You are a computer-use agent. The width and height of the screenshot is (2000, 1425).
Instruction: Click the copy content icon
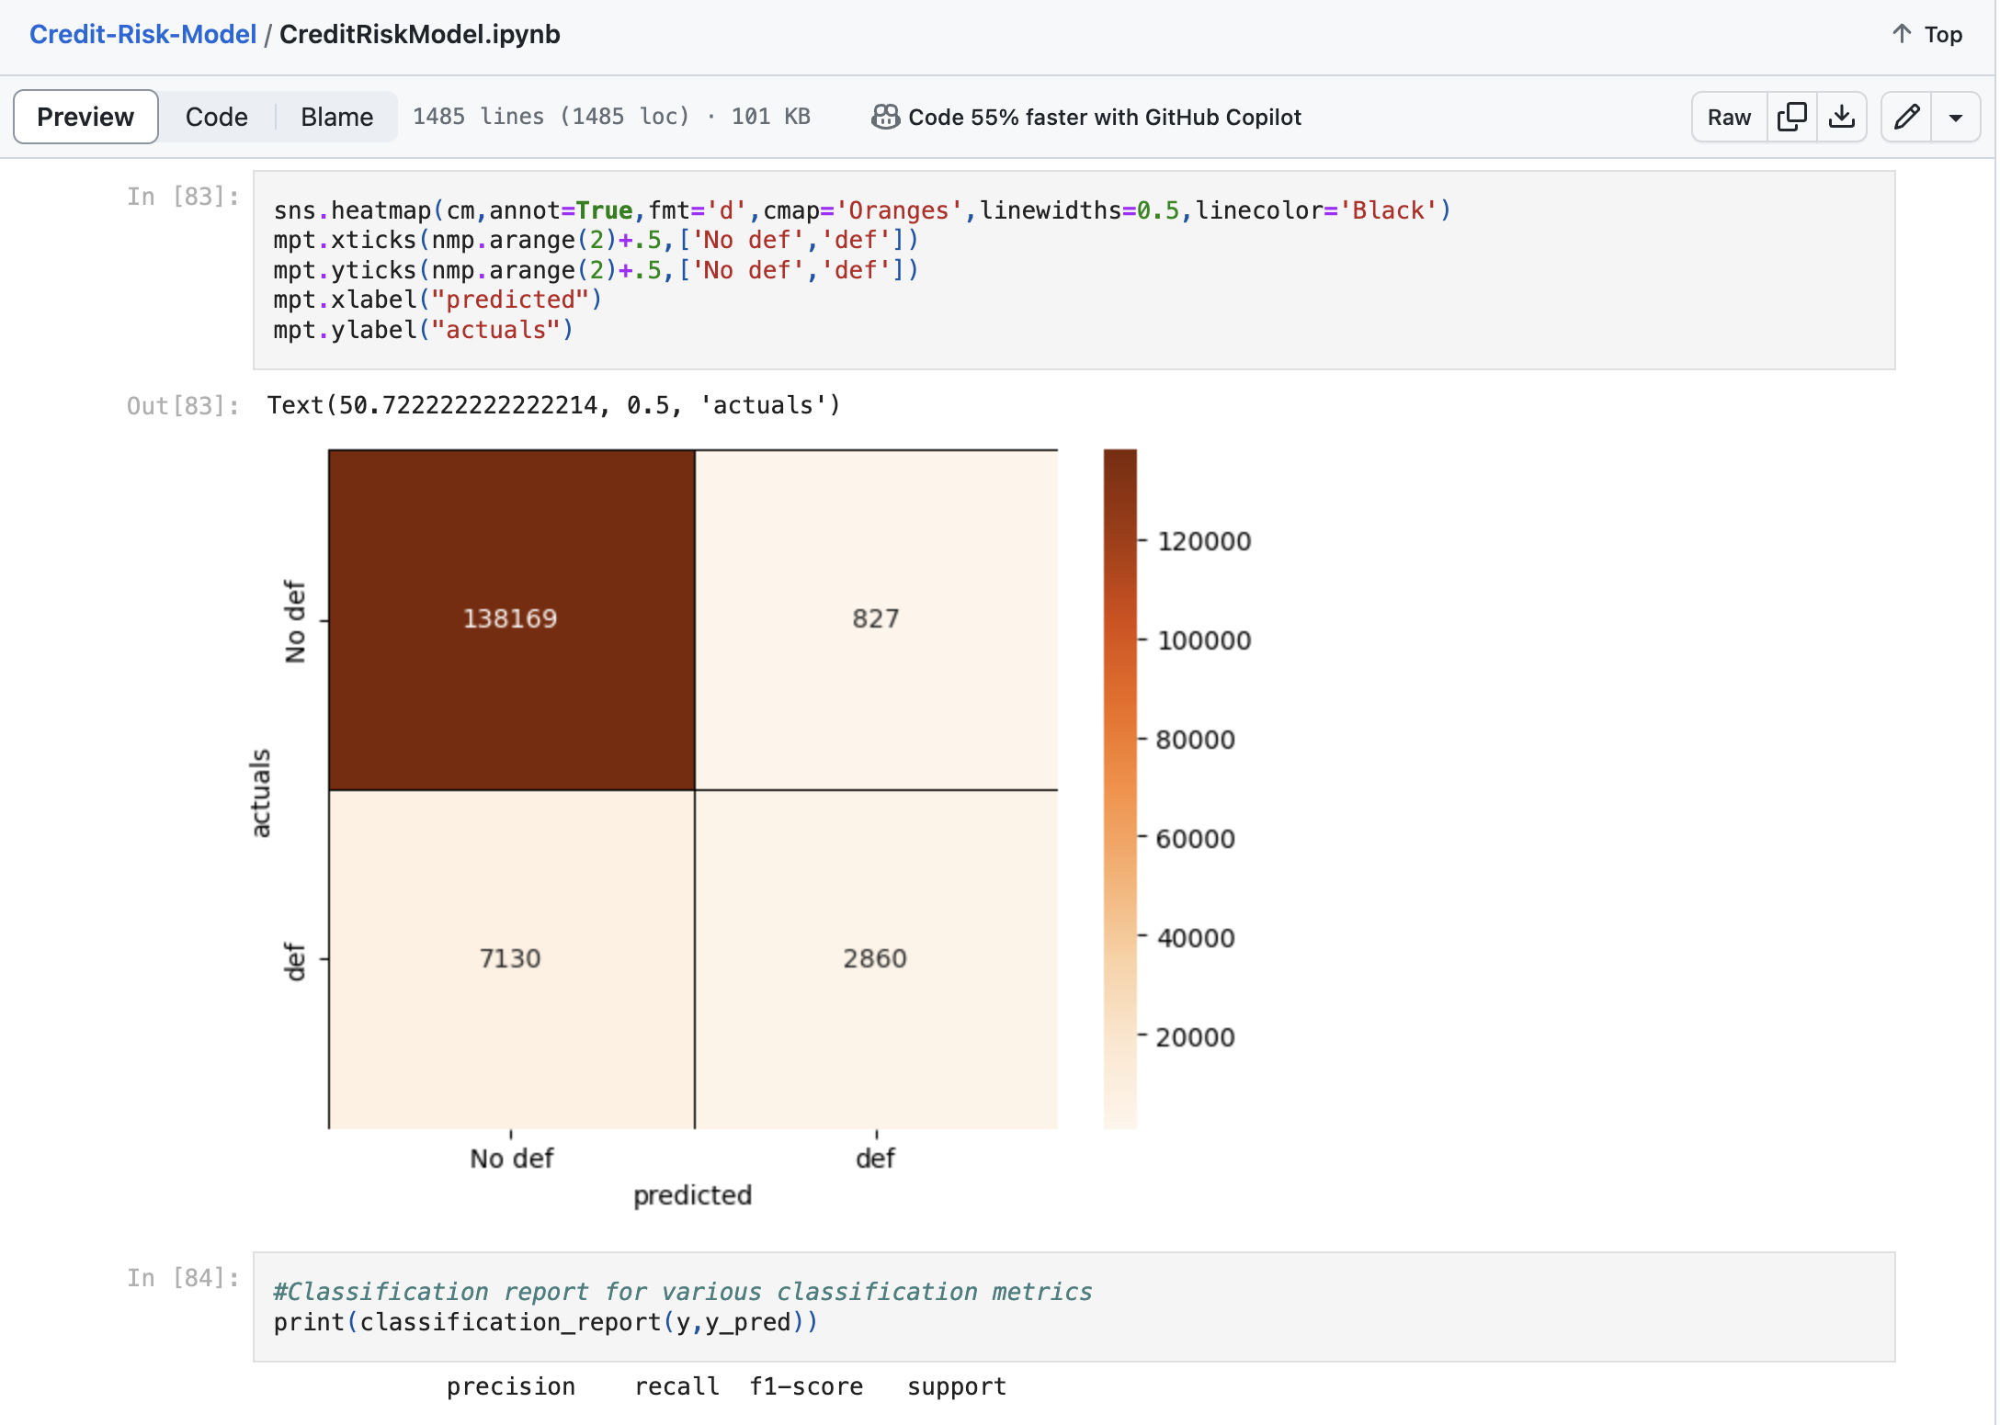tap(1793, 118)
